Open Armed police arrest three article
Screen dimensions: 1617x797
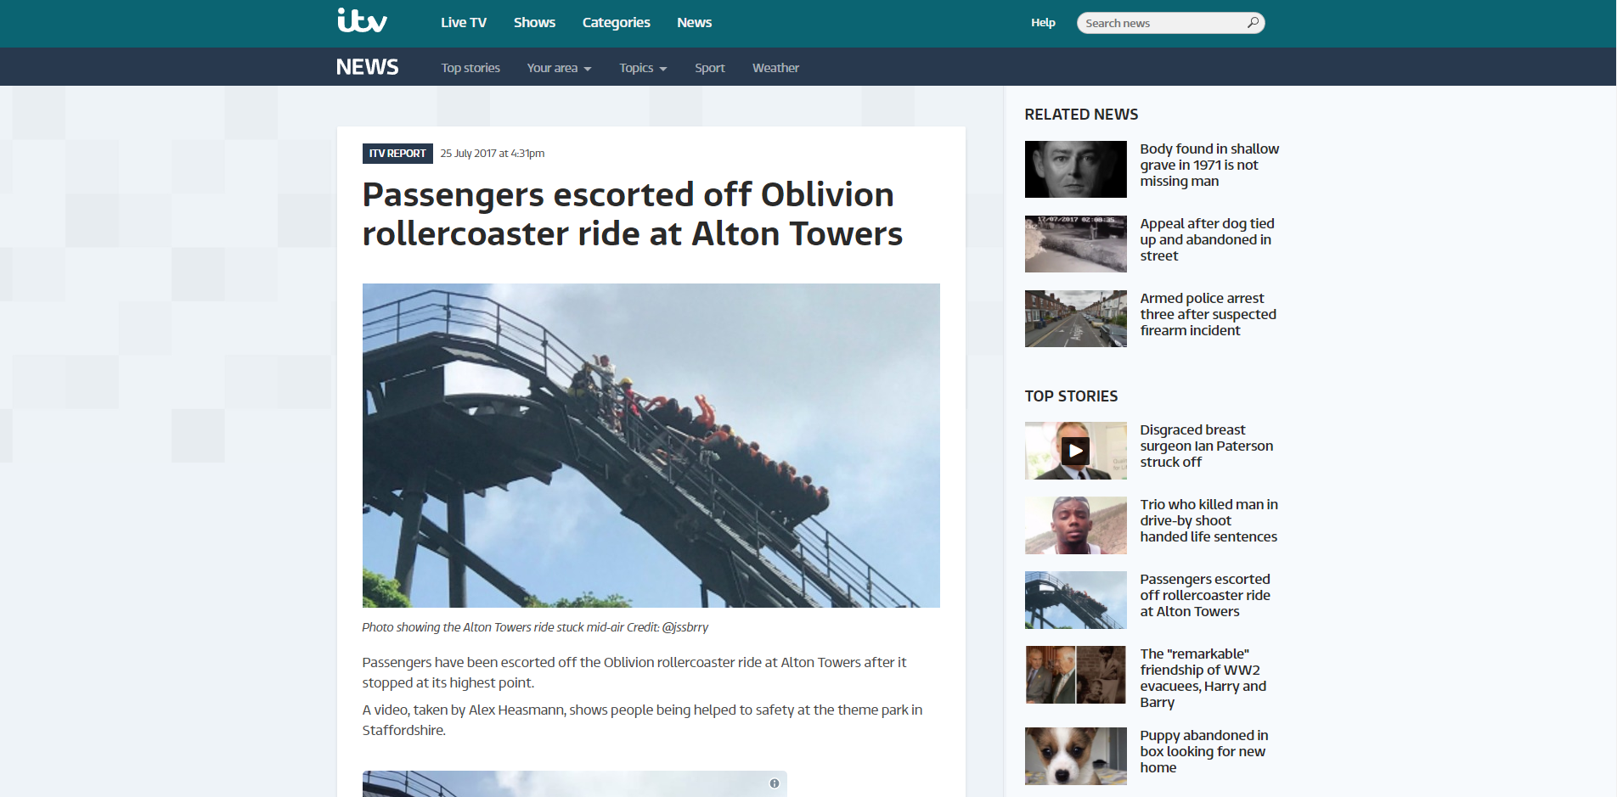(x=1208, y=314)
